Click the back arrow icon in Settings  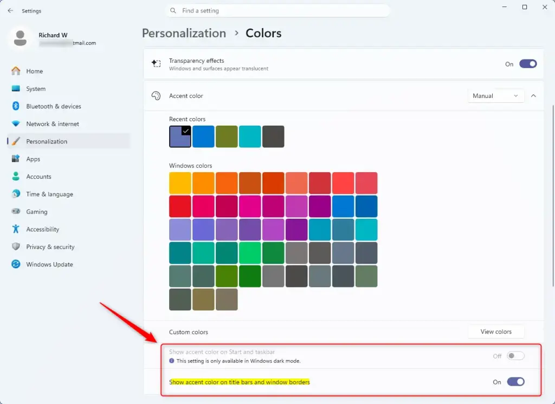coord(10,11)
